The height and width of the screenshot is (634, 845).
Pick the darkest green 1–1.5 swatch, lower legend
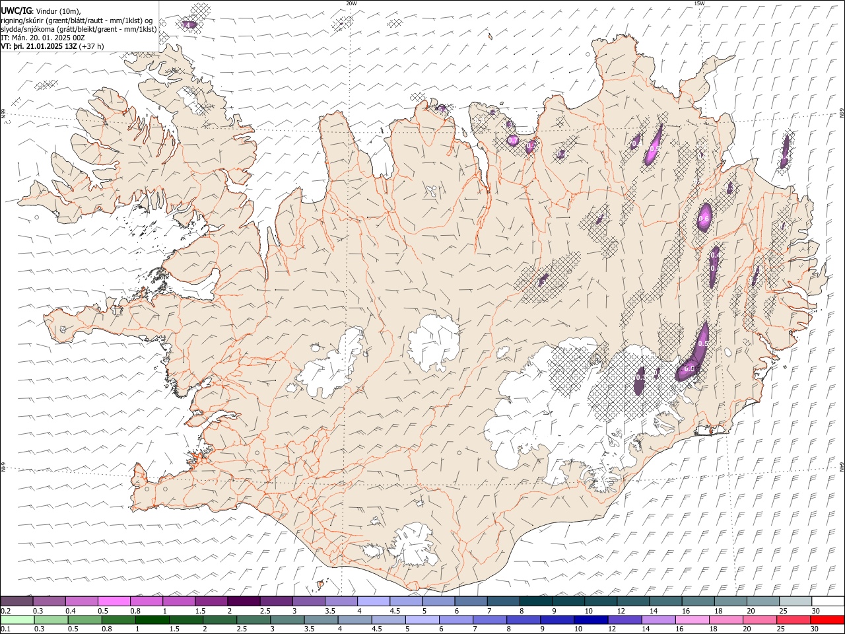coord(152,619)
